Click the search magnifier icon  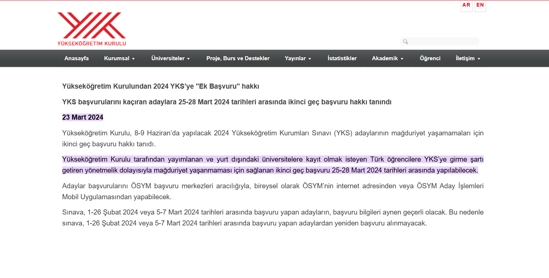[x=405, y=42]
